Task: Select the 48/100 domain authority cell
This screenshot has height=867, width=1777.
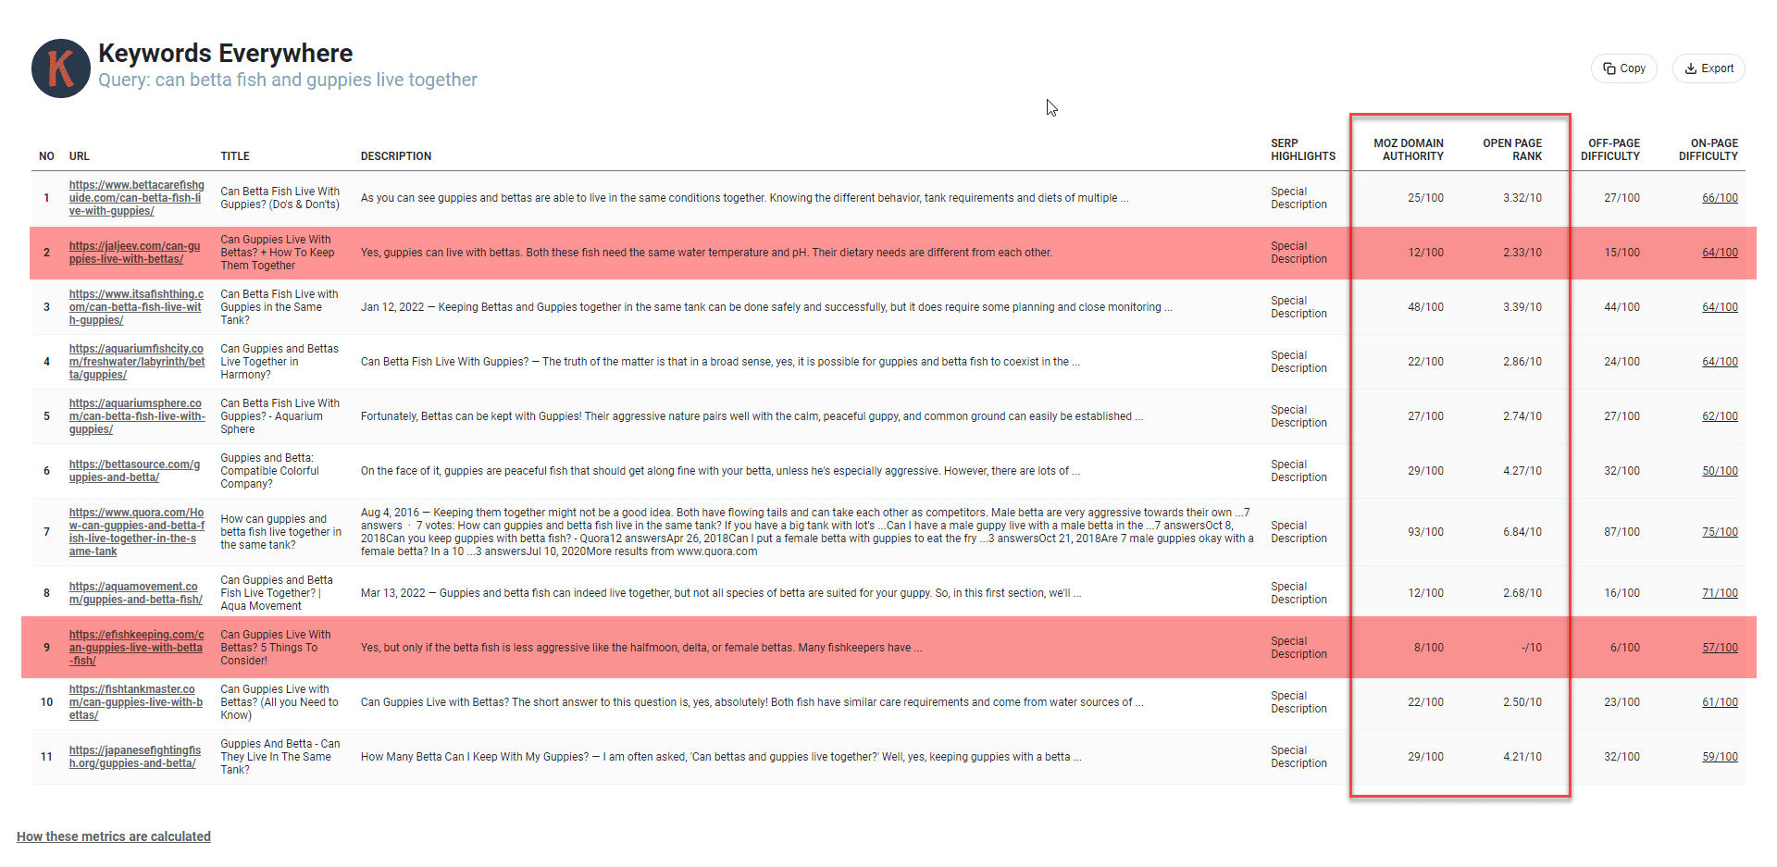Action: point(1425,307)
